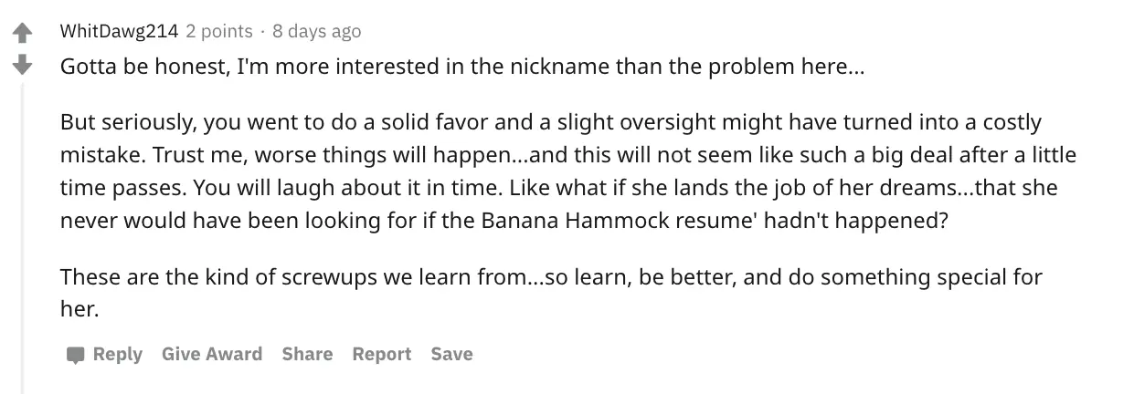Give Award to this comment
Screen dimensions: 1134x394
[x=212, y=354]
